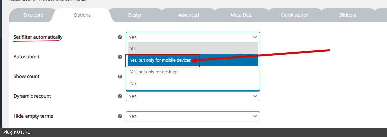Switch to the Structure tab
This screenshot has width=387, height=137.
click(33, 15)
